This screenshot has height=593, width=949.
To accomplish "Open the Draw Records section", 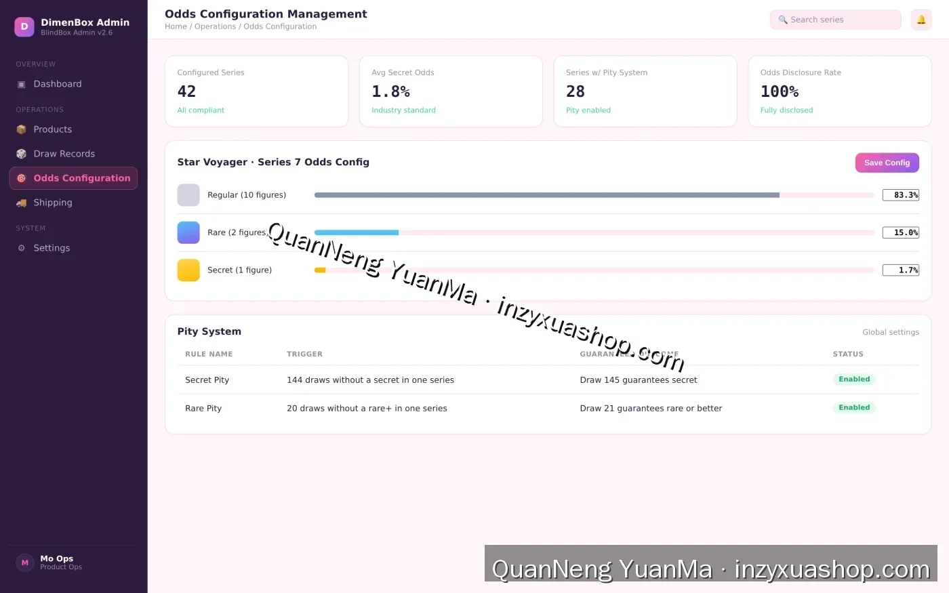I will (x=73, y=154).
